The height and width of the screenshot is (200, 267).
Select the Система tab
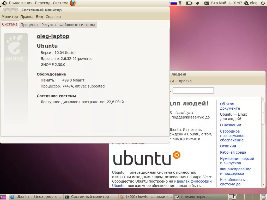point(10,24)
